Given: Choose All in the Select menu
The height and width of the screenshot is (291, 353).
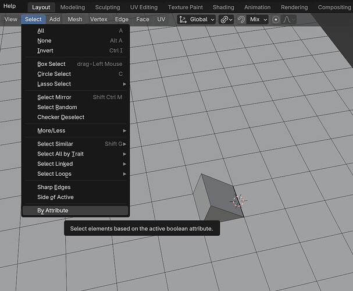Looking at the screenshot, I should pos(76,31).
